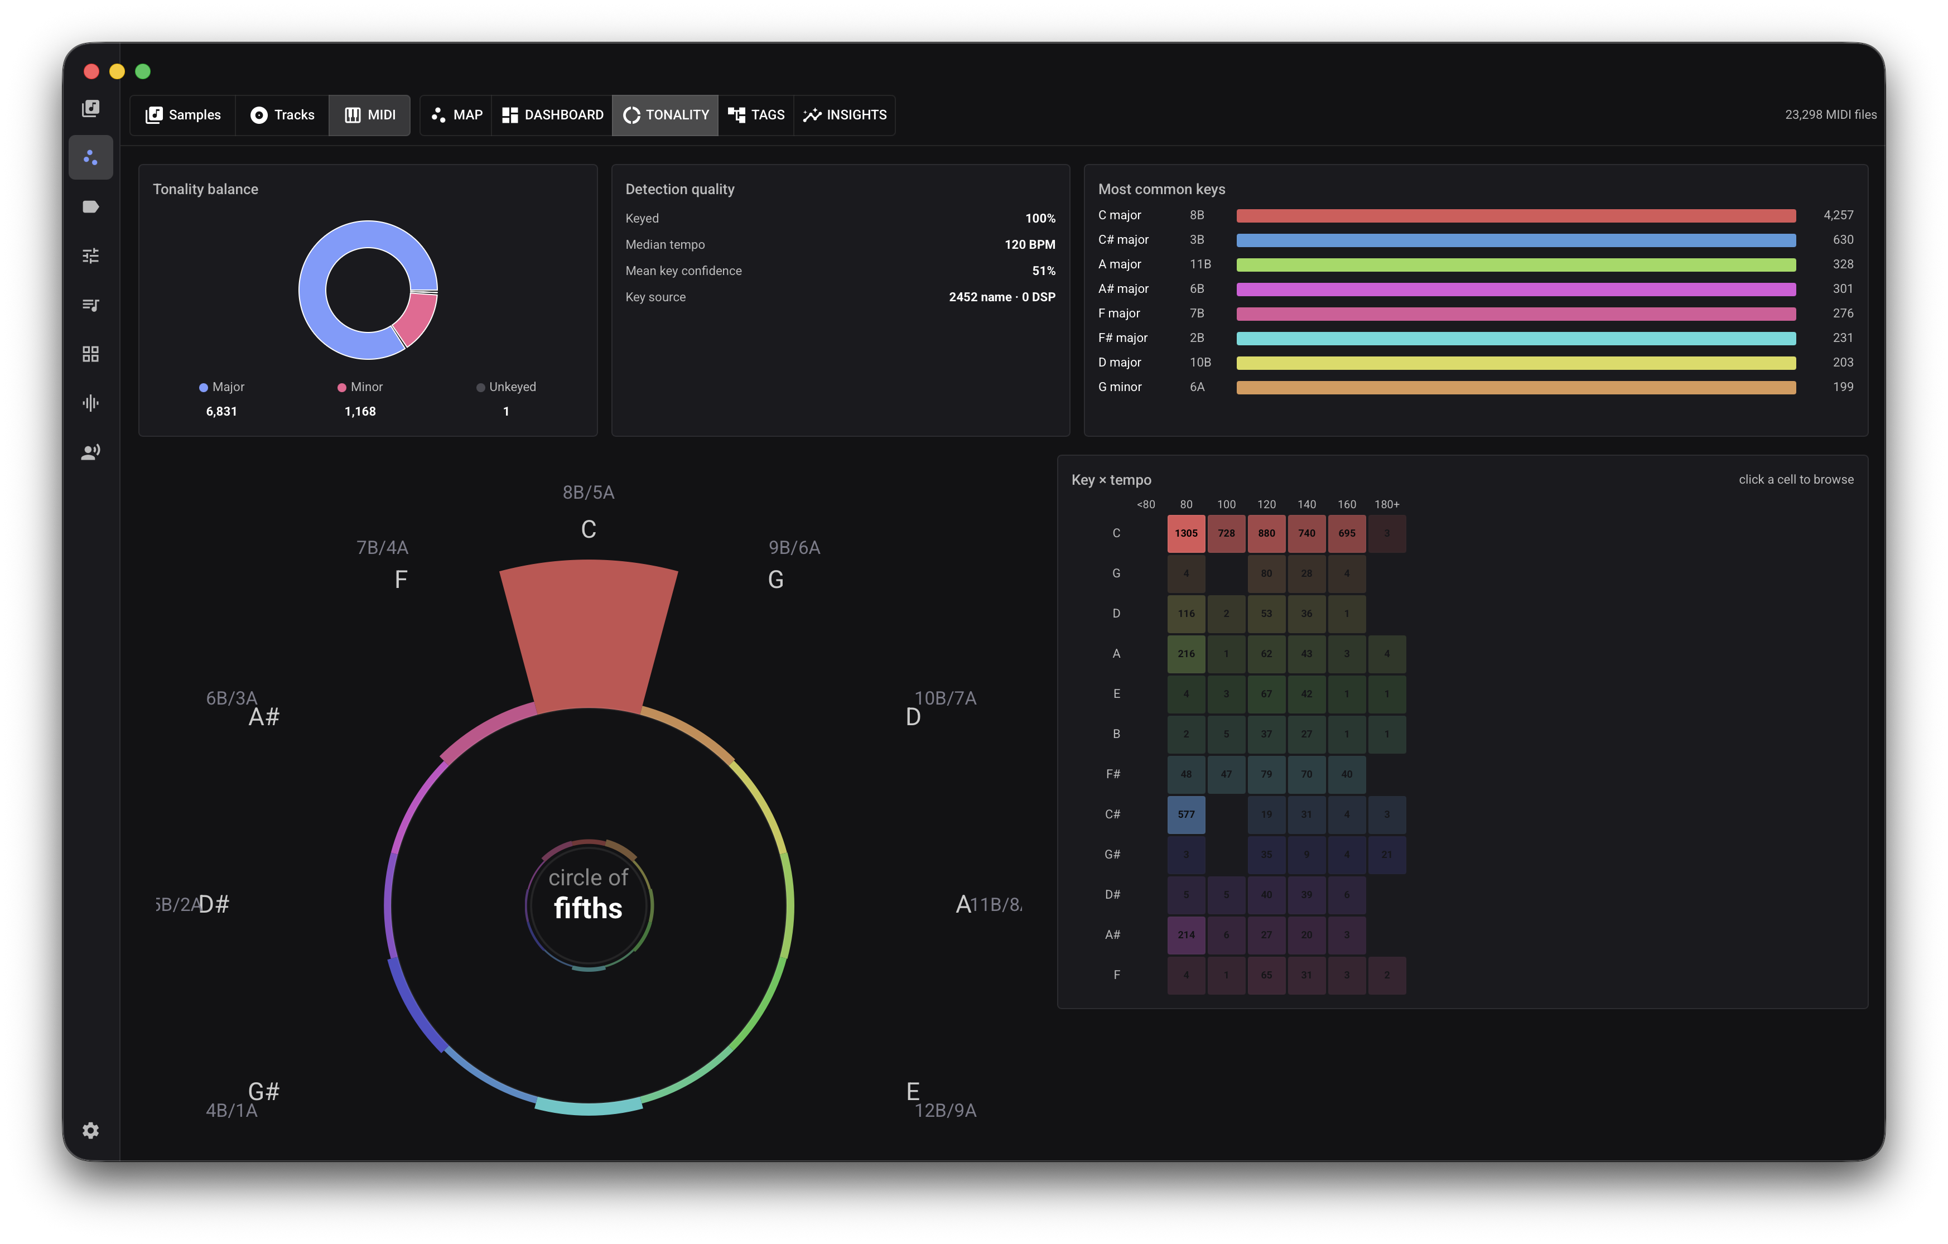Open the tag label sidebar icon
Image resolution: width=1948 pixels, height=1244 pixels.
pyautogui.click(x=90, y=207)
